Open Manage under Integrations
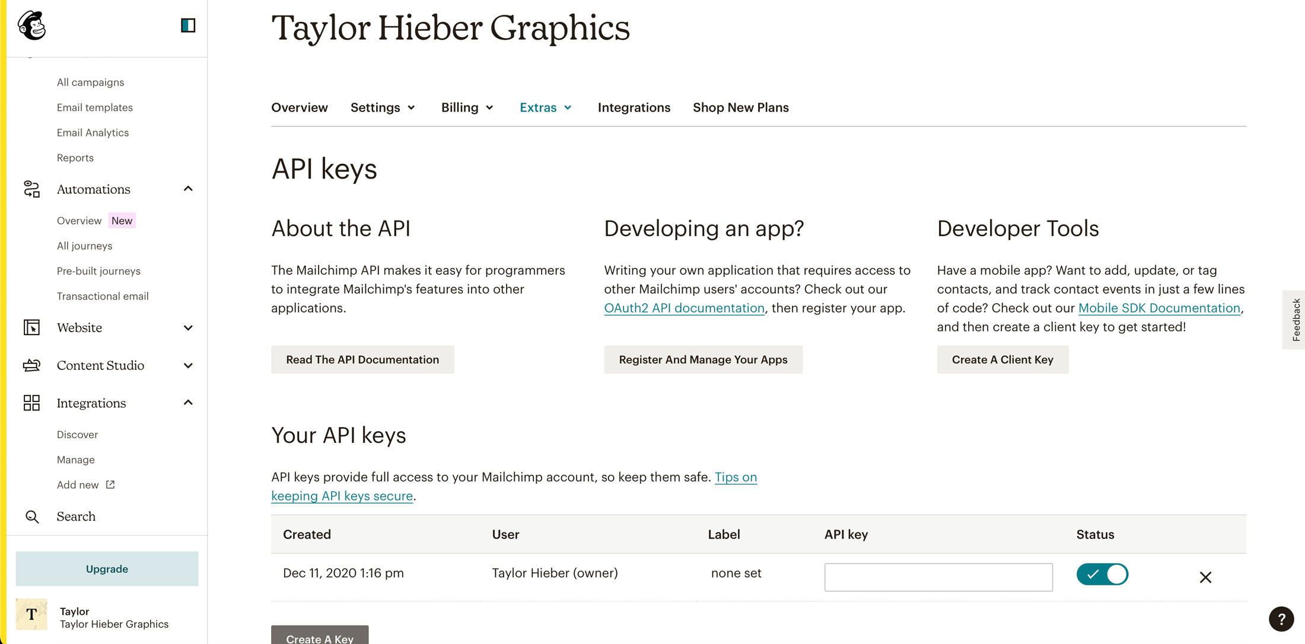1305x644 pixels. 75,460
